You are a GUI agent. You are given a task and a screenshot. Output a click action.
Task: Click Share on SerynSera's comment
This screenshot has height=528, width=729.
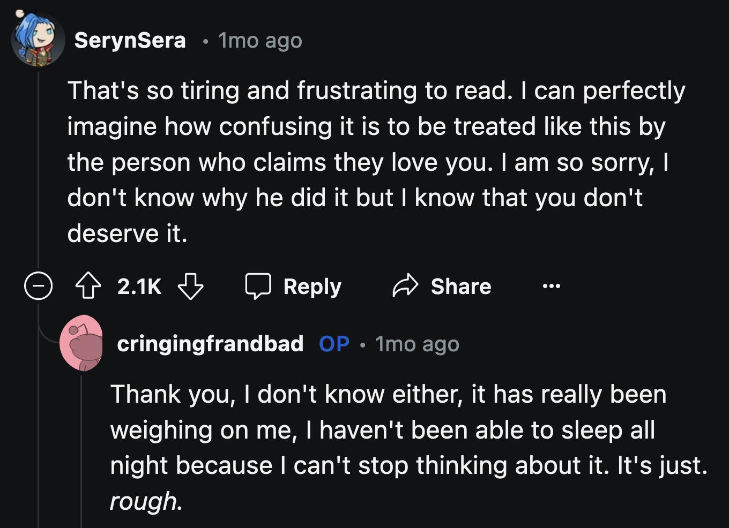[460, 286]
